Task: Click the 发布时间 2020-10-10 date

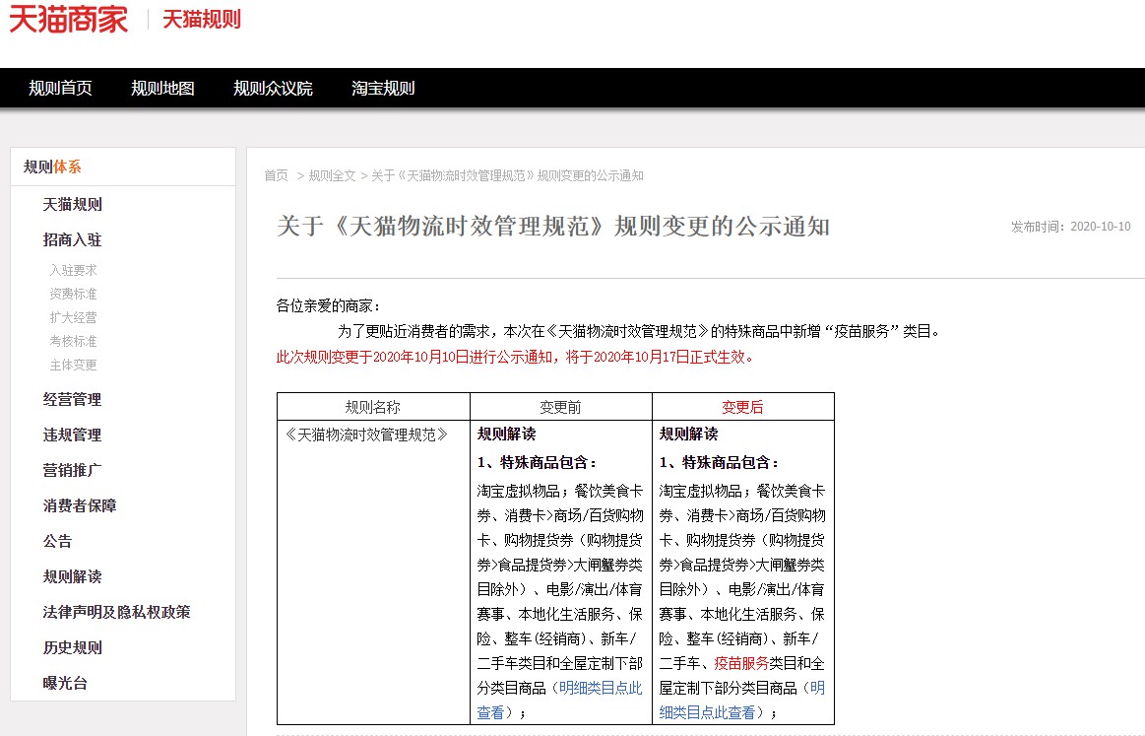Action: click(x=1070, y=227)
